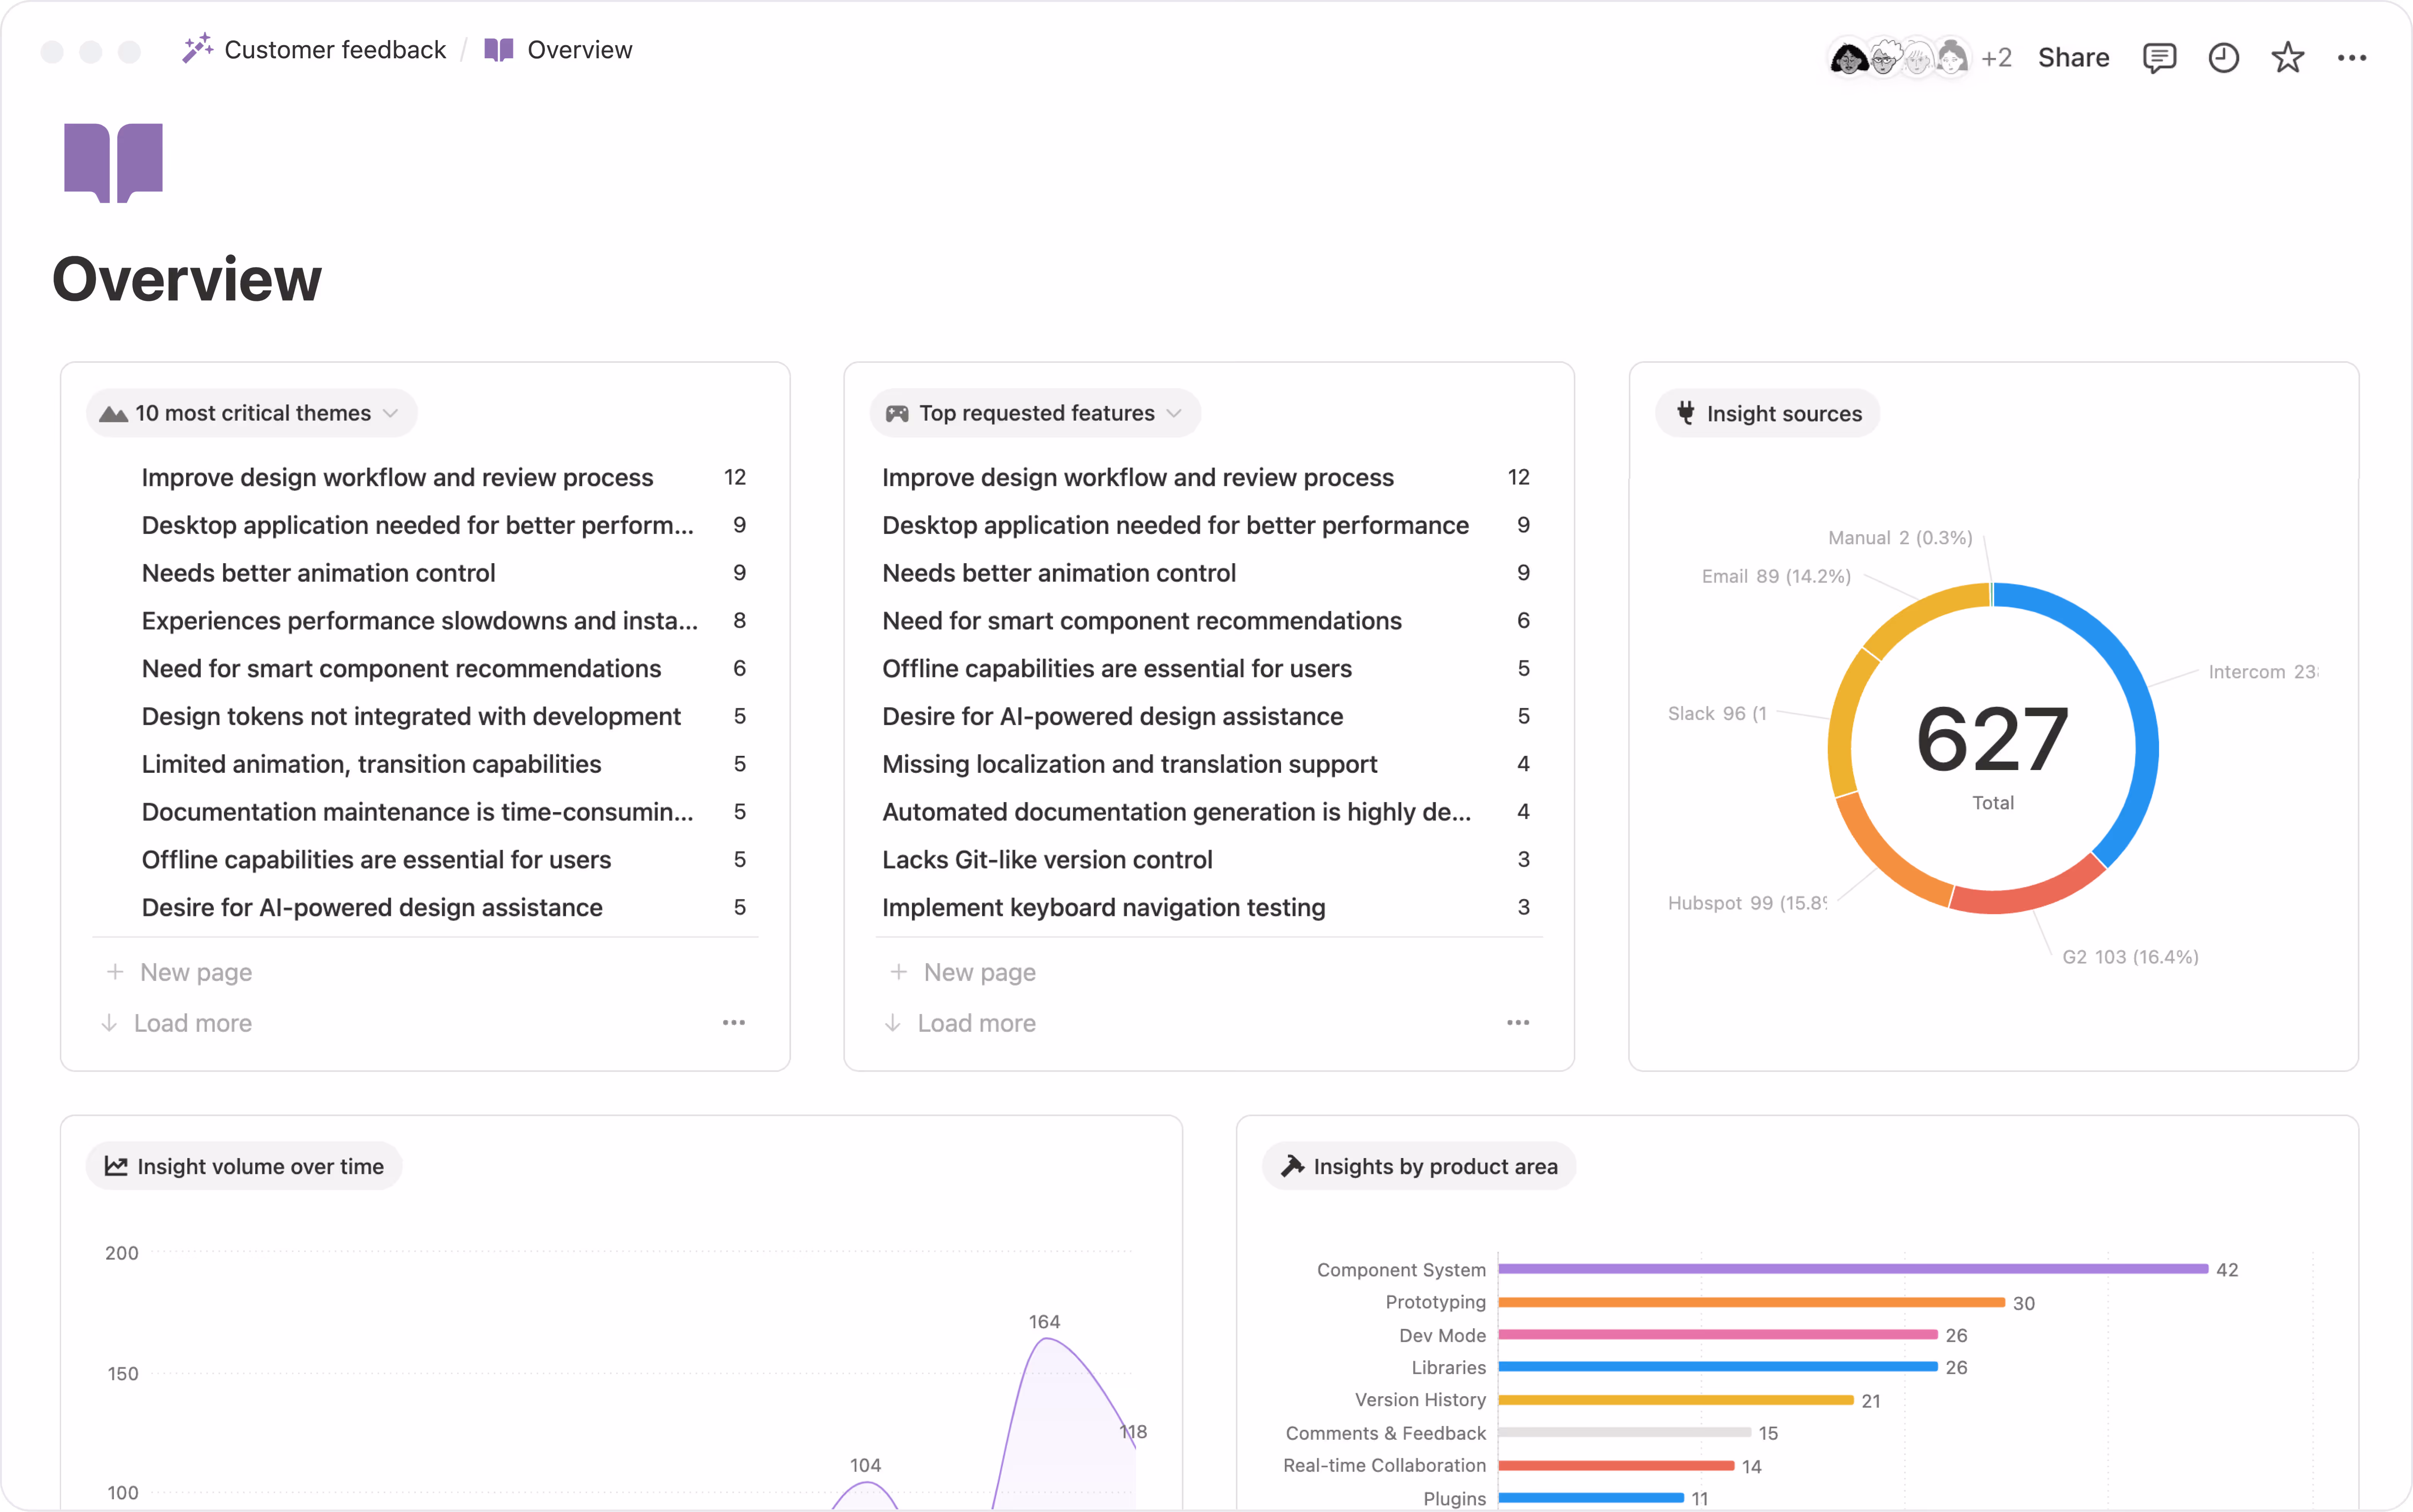Click the Share button
This screenshot has height=1512, width=2413.
pos(2073,58)
